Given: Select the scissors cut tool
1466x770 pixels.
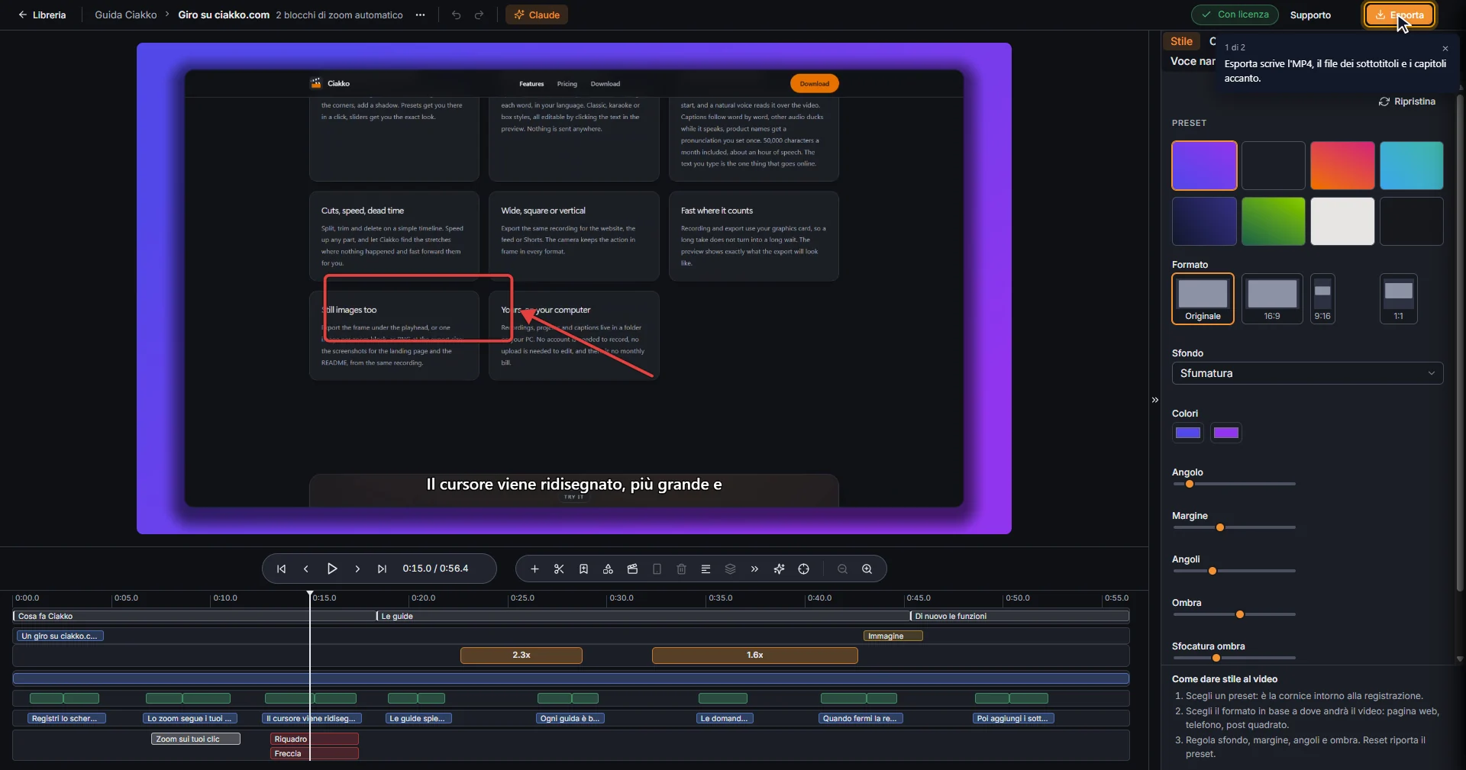Looking at the screenshot, I should pyautogui.click(x=559, y=569).
